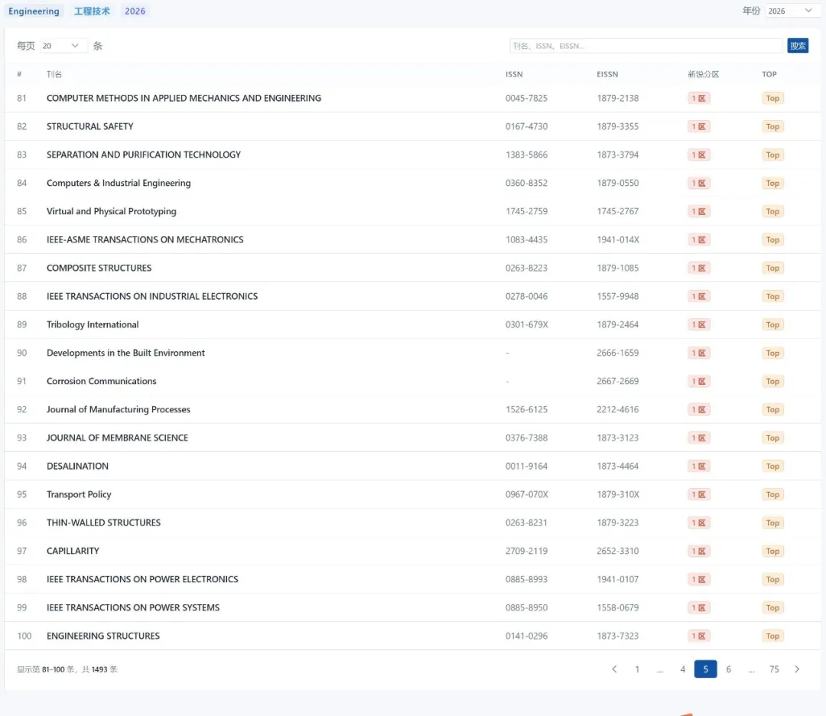Click the Top badge for ENGINEERING STRUCTURES
826x716 pixels.
click(772, 636)
